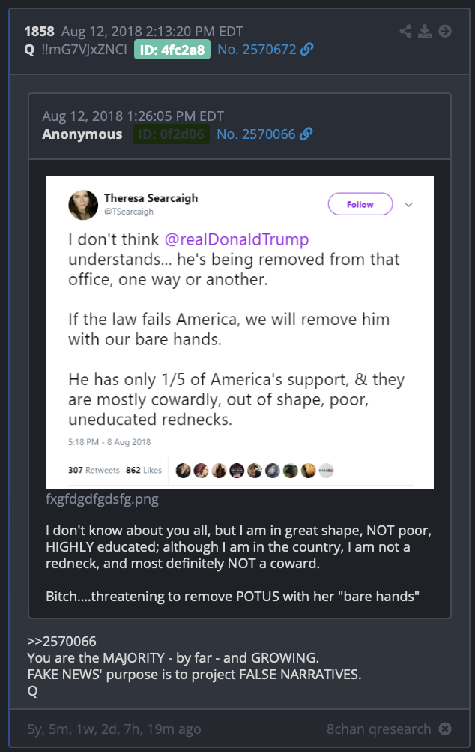Click the share icon in post header
The height and width of the screenshot is (752, 475).
click(405, 32)
